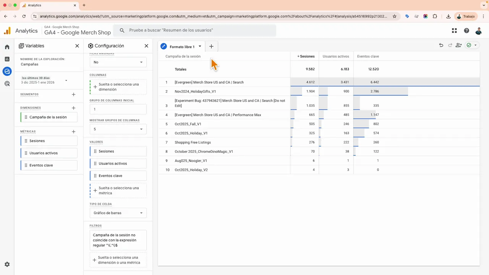The height and width of the screenshot is (275, 489).
Task: Open the Formato libre 1 tab dropdown arrow
Action: (200, 47)
